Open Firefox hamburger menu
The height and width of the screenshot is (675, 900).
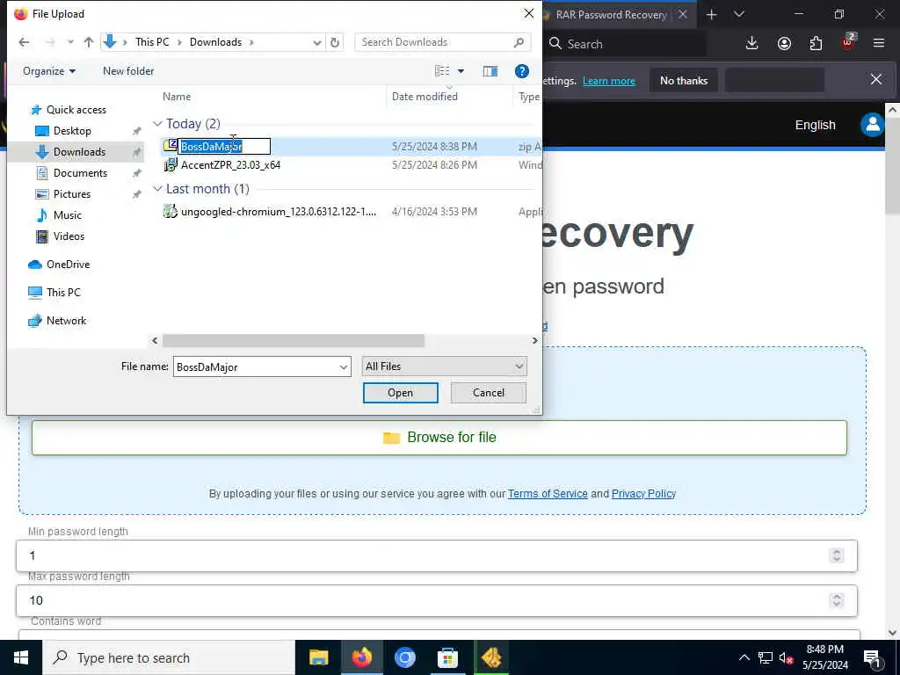pyautogui.click(x=879, y=44)
